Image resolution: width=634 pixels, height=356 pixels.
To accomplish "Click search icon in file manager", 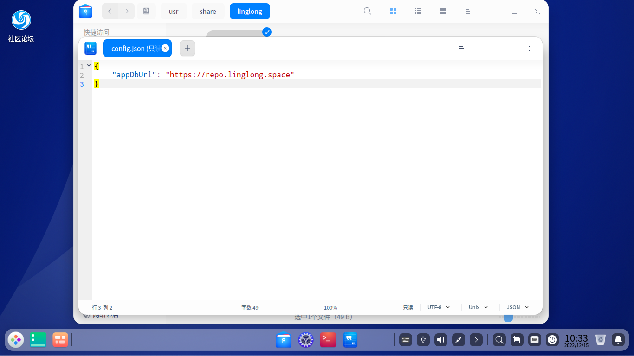I will [367, 11].
